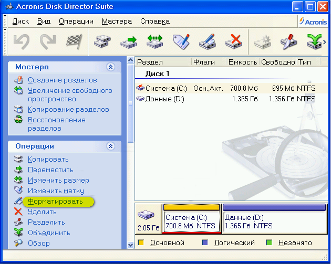Sort by Свободно column header
Screen dimensions: 331x264
click(278, 62)
